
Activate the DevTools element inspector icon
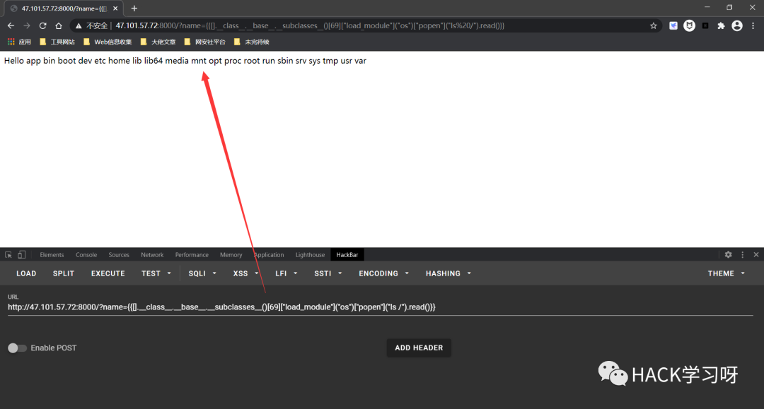coord(8,255)
